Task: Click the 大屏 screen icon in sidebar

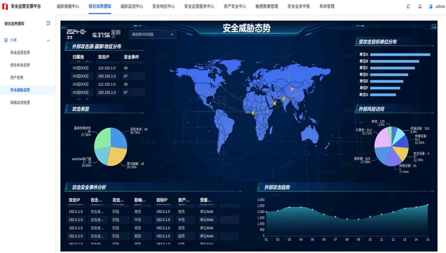Action: coord(6,40)
